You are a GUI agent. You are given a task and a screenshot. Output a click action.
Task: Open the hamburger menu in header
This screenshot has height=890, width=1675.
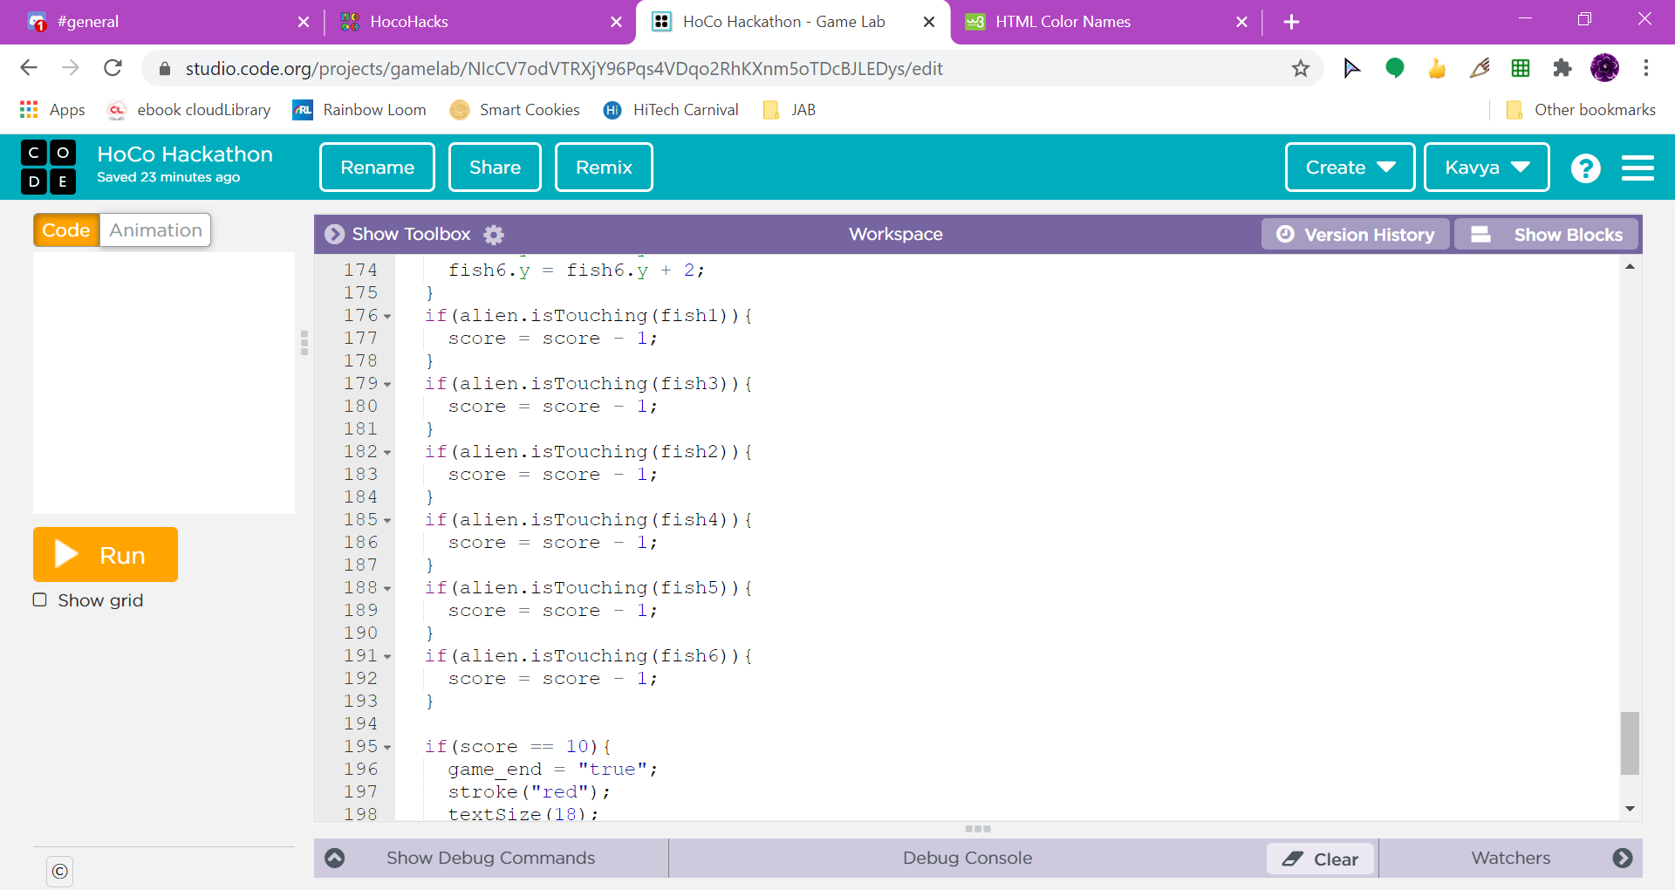coord(1637,168)
